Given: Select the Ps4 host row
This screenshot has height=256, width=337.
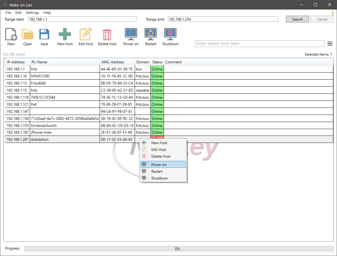Looking at the screenshot, I should [169, 104].
